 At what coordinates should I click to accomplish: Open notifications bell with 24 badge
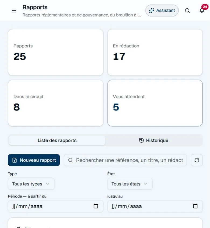[x=202, y=11]
